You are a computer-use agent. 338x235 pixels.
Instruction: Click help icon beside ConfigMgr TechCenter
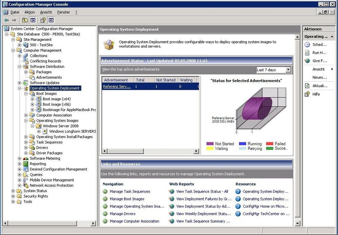pyautogui.click(x=238, y=214)
